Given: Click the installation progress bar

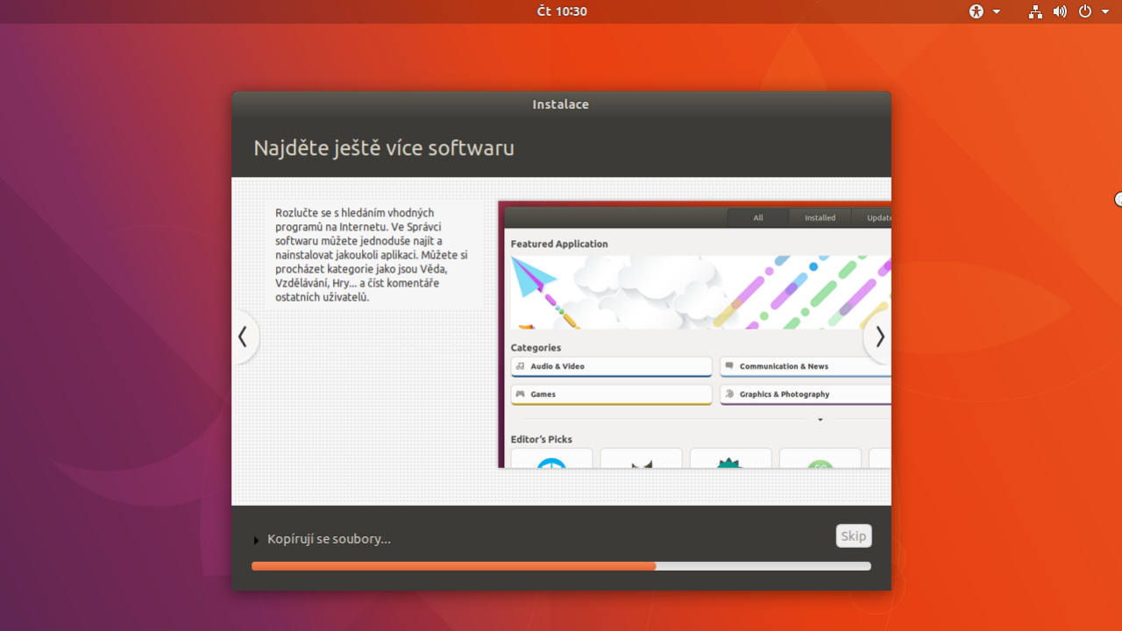Looking at the screenshot, I should pos(561,566).
